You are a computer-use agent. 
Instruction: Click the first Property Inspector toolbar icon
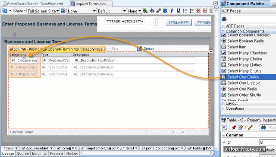(x=224, y=127)
